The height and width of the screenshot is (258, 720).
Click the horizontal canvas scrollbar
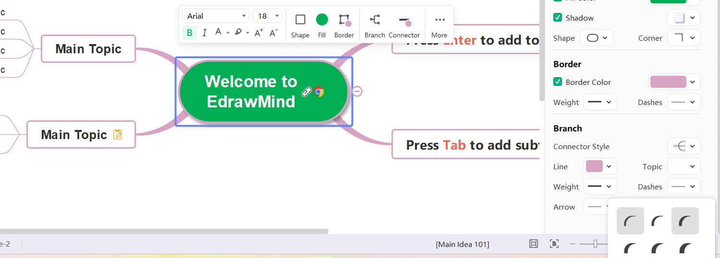(164, 231)
